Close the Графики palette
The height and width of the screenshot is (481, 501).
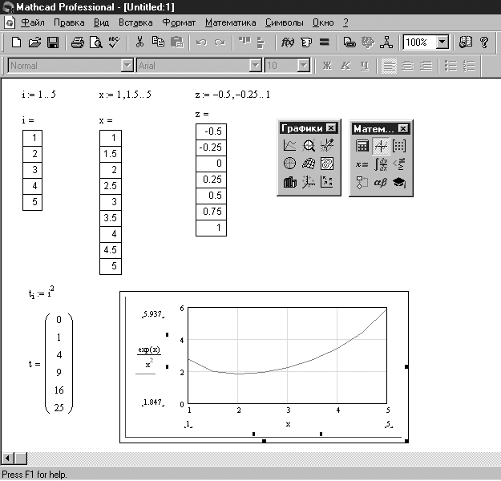click(331, 128)
